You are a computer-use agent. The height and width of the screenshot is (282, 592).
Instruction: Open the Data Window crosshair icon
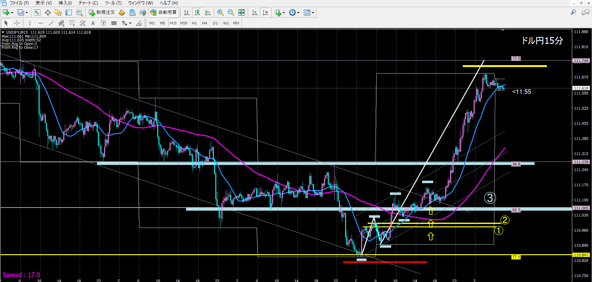[48, 13]
